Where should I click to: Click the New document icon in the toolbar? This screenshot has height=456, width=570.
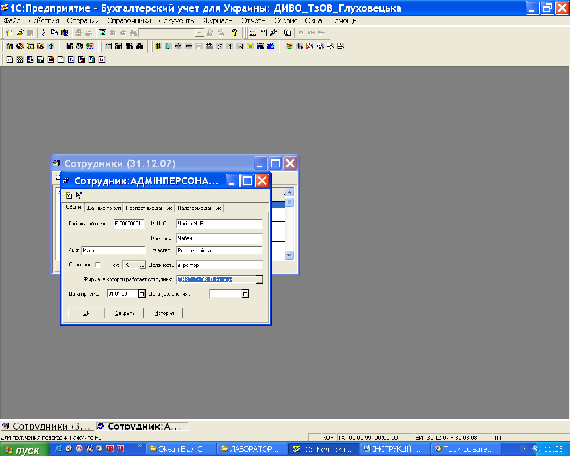(x=10, y=33)
